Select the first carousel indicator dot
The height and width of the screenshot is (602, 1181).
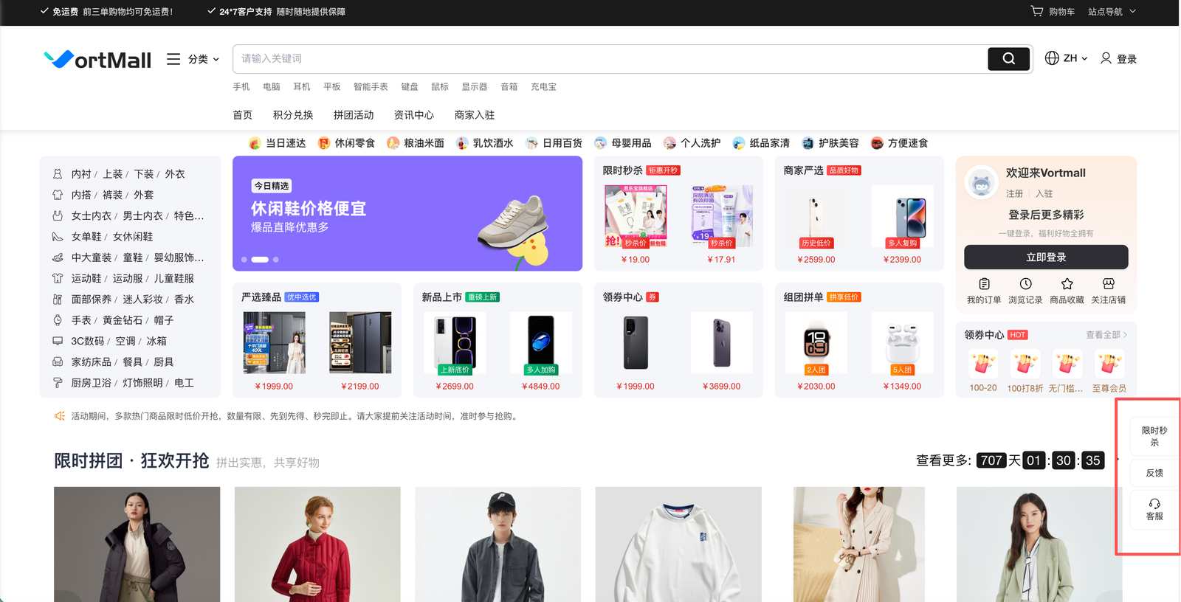(244, 260)
